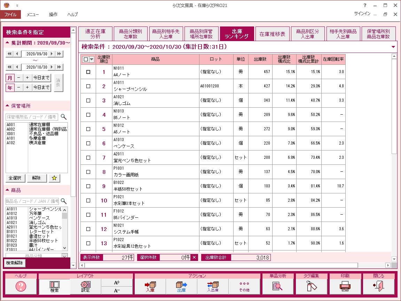Check the box for A4ノート row

point(88,72)
